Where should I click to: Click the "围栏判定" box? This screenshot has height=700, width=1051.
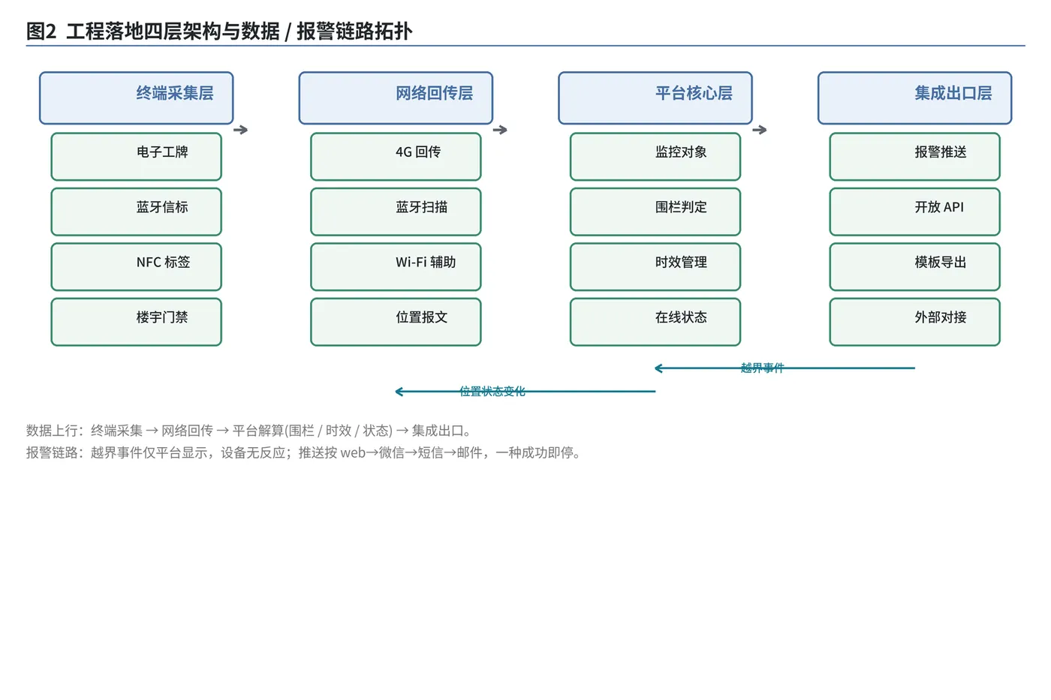(655, 212)
